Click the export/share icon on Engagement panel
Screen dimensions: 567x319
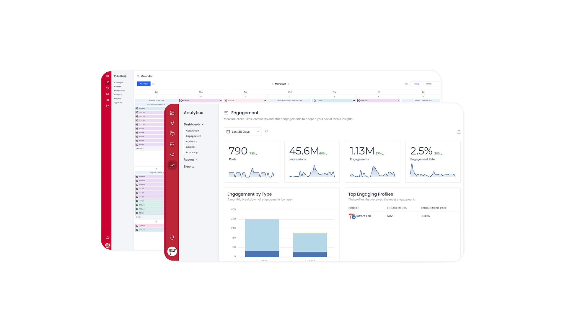tap(459, 132)
